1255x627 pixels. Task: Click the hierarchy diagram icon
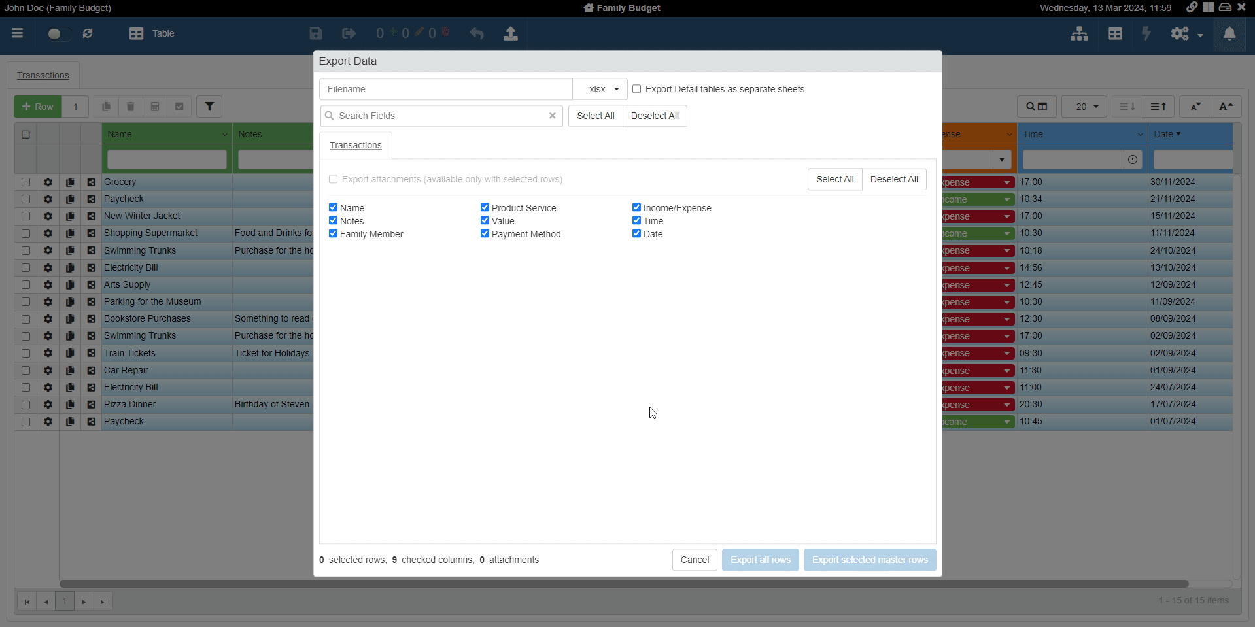pyautogui.click(x=1079, y=33)
